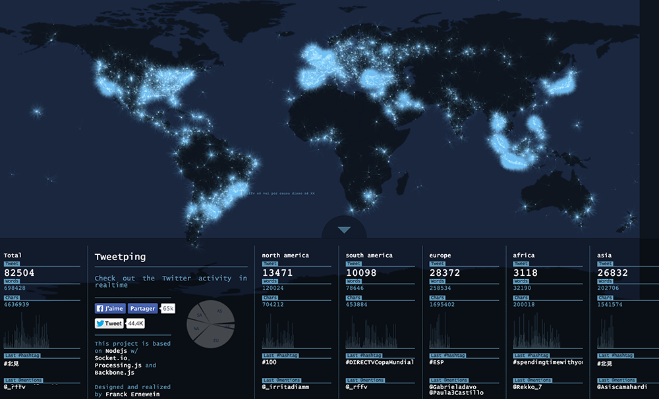
Task: Click the asia column heading
Action: [604, 255]
